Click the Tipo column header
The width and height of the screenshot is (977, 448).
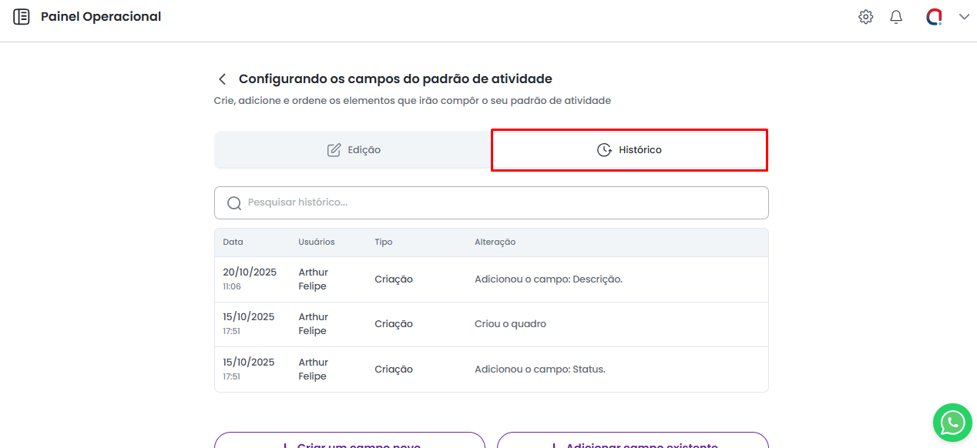pyautogui.click(x=384, y=242)
